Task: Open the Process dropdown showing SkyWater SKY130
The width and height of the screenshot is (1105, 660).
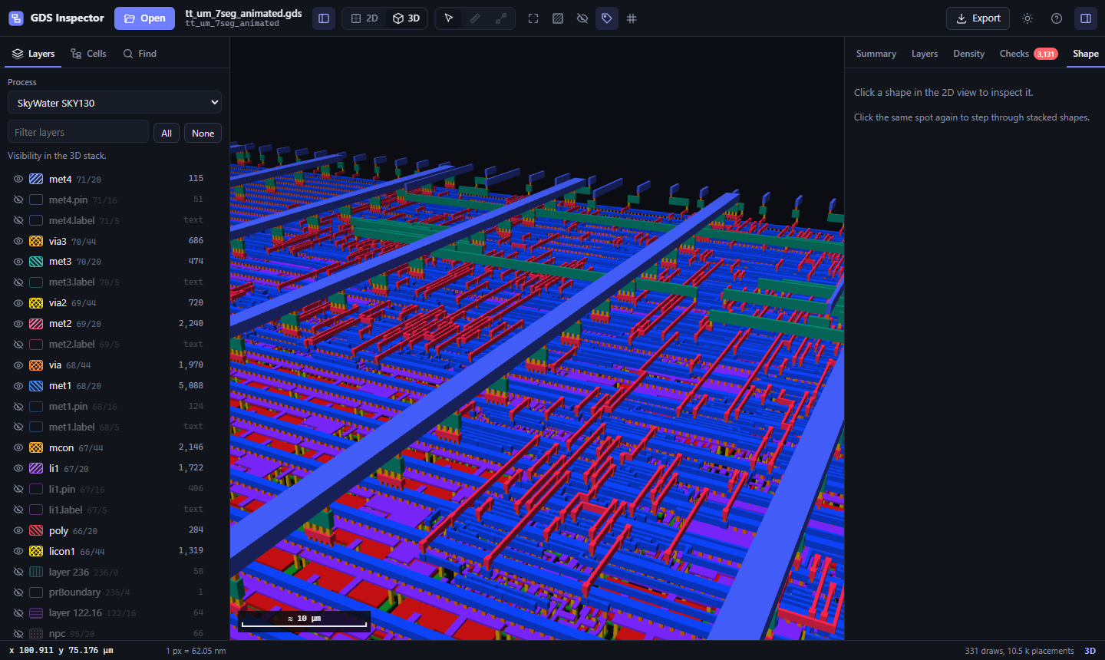Action: pyautogui.click(x=115, y=103)
